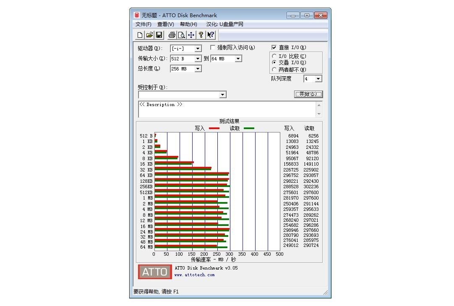This screenshot has width=454, height=306.
Task: Click the 传输速率 - MB / 秒 axis label
Action: coord(214,260)
